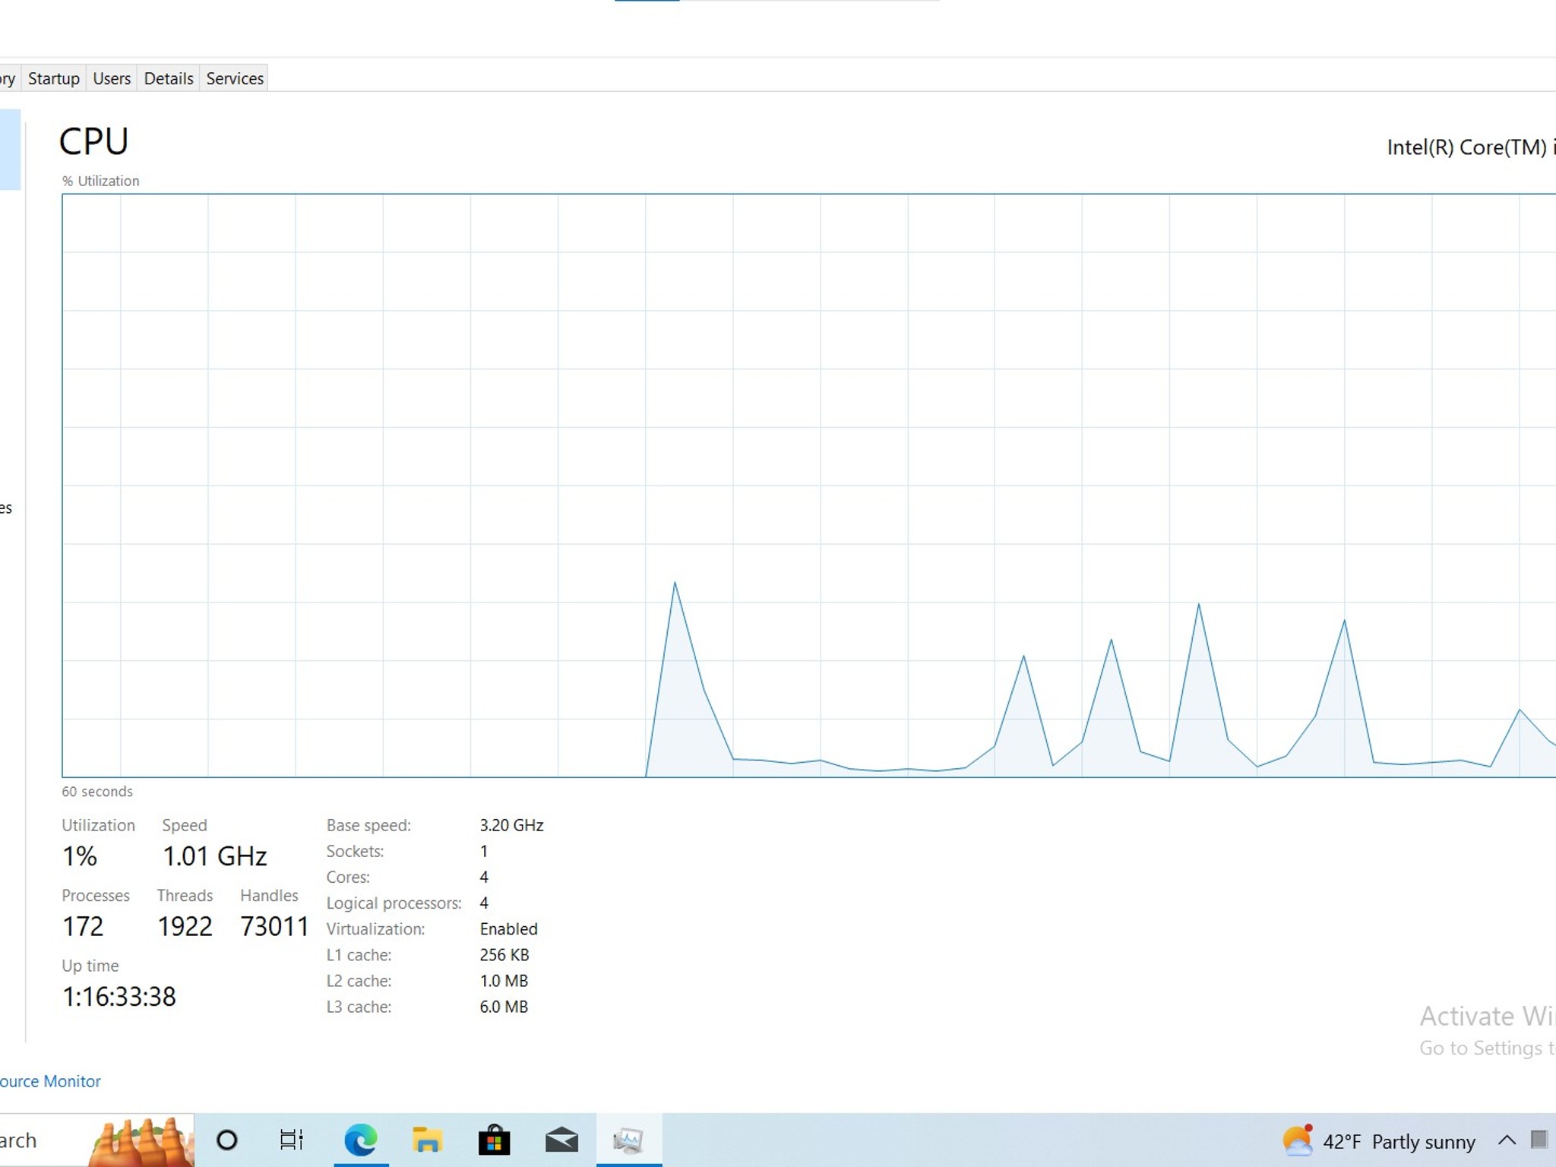This screenshot has width=1556, height=1167.
Task: Click the 60 seconds graph label
Action: point(97,792)
